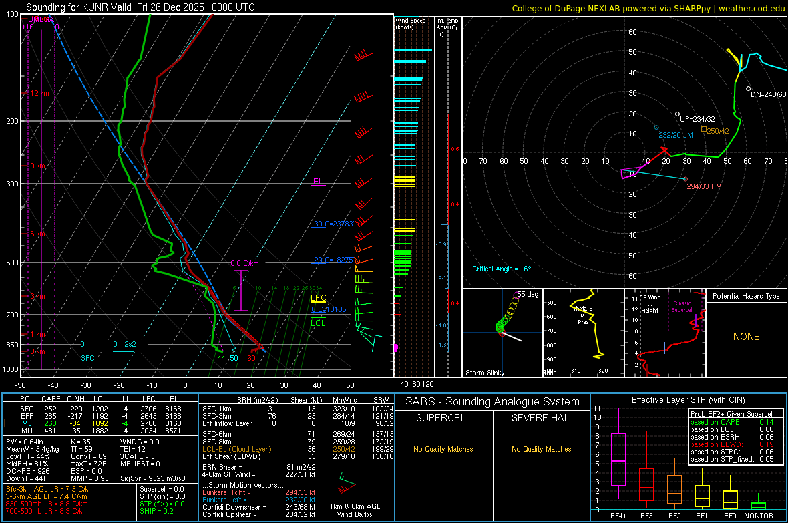Image resolution: width=788 pixels, height=523 pixels.
Task: Click the 232/20 LM hodograph label
Action: pos(675,136)
